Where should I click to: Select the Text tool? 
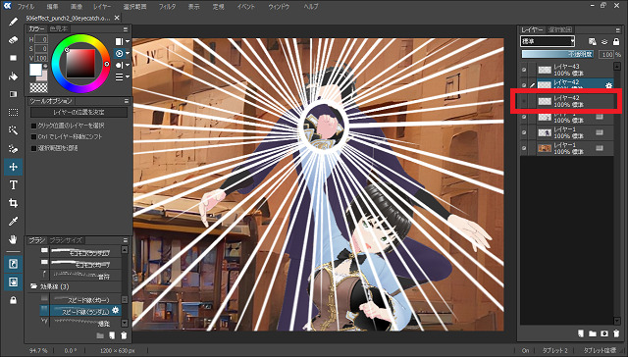click(13, 185)
